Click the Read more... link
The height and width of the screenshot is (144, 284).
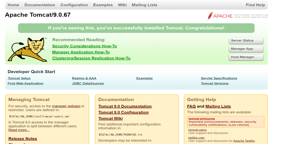coord(19,130)
